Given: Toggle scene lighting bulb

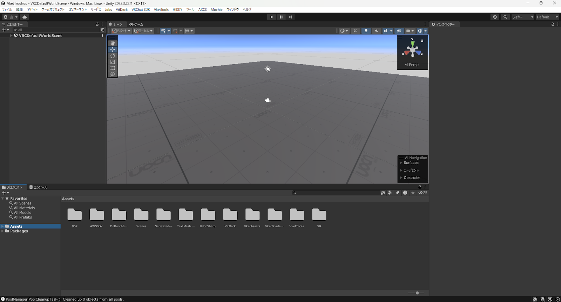Looking at the screenshot, I should tap(366, 31).
